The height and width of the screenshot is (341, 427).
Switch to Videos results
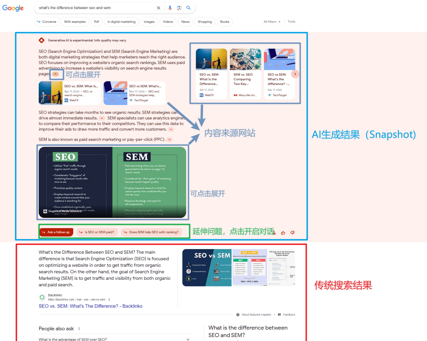168,22
